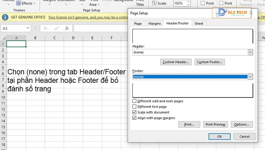Select the Header/Footer tab
Screen dimensions: 265x150
click(x=177, y=23)
